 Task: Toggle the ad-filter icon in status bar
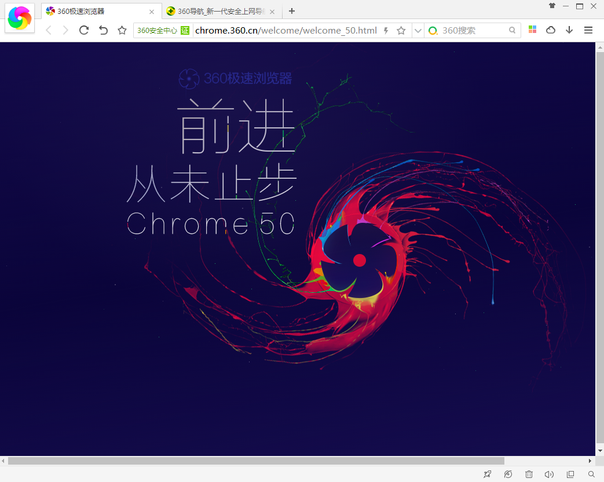[508, 474]
